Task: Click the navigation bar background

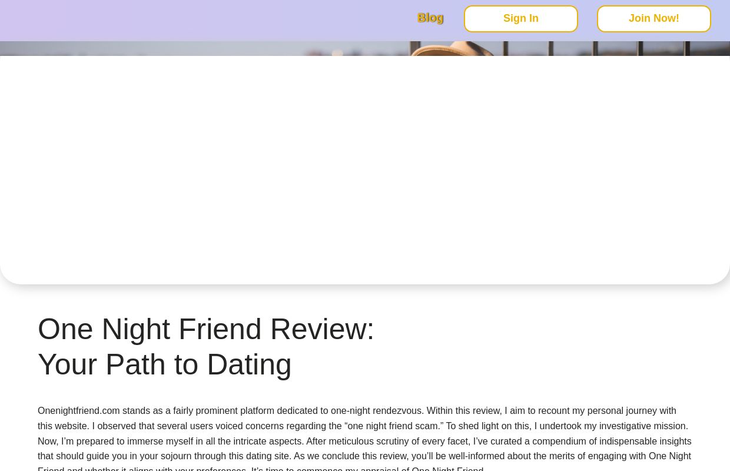Action: (235, 19)
